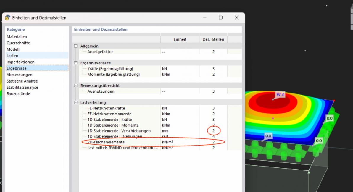Select 1D Stabelemente | Verschiebungen row

point(119,131)
